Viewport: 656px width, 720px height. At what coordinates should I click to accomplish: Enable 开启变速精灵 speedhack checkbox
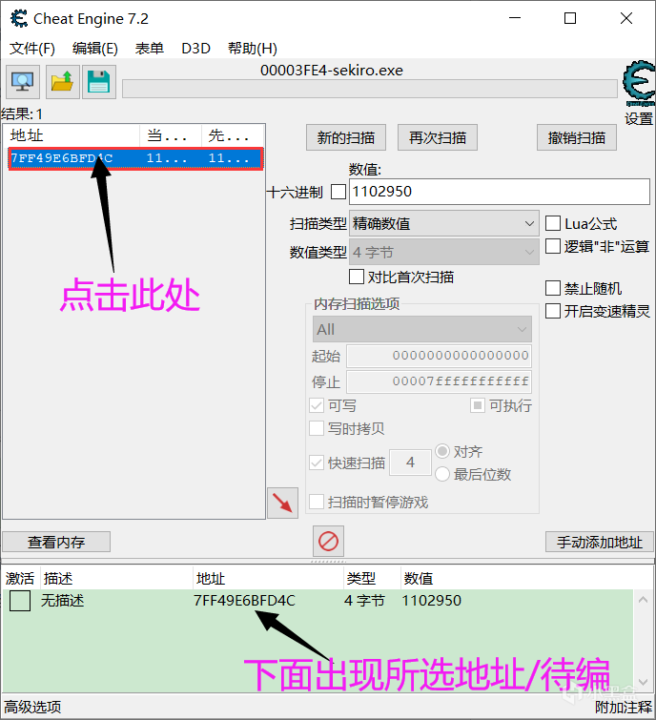pyautogui.click(x=553, y=311)
